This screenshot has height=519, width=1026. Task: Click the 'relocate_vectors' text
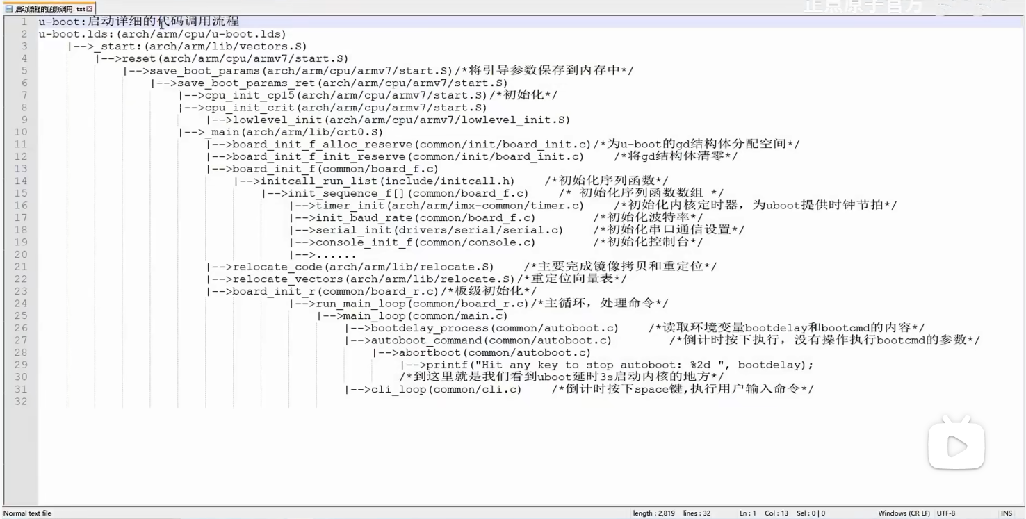click(287, 279)
